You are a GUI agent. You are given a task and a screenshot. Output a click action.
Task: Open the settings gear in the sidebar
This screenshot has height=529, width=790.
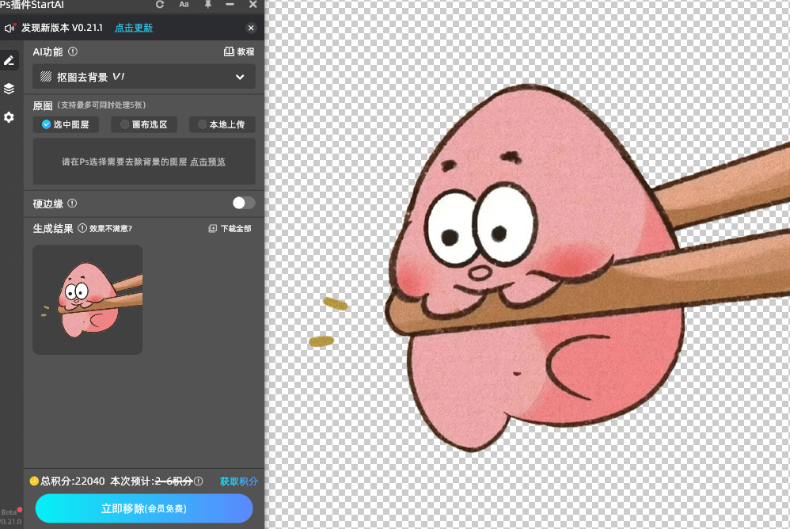(9, 117)
